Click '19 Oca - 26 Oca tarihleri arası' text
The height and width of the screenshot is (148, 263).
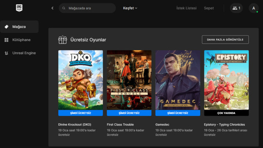(x=225, y=130)
